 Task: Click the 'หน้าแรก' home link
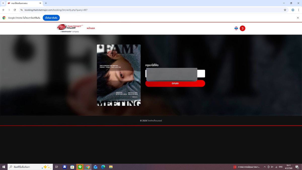click(91, 28)
